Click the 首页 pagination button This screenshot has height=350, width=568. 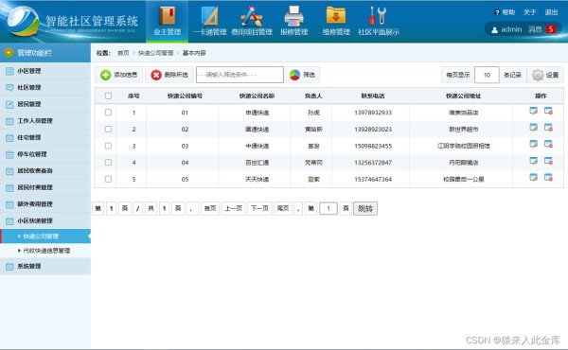(210, 208)
